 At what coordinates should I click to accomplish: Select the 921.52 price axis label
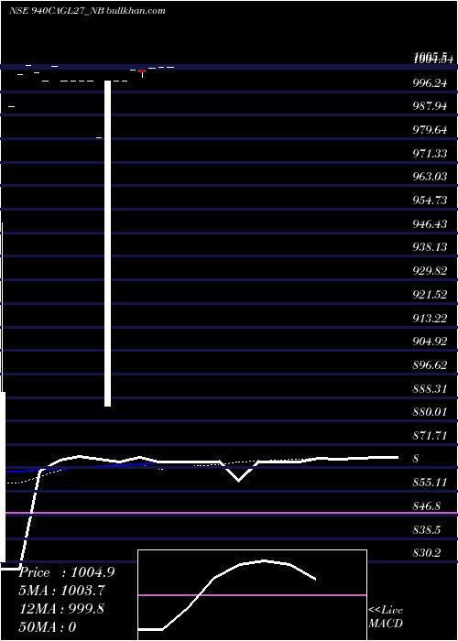point(430,295)
